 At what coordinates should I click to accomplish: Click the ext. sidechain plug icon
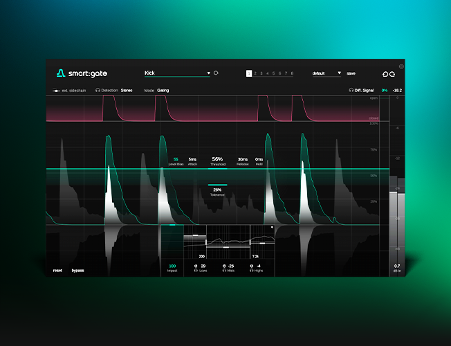56,91
